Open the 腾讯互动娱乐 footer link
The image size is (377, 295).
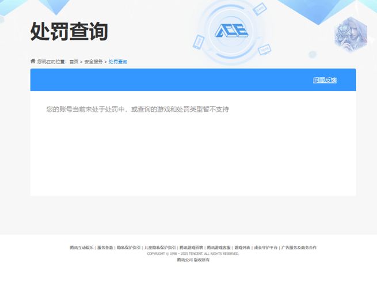(83, 248)
